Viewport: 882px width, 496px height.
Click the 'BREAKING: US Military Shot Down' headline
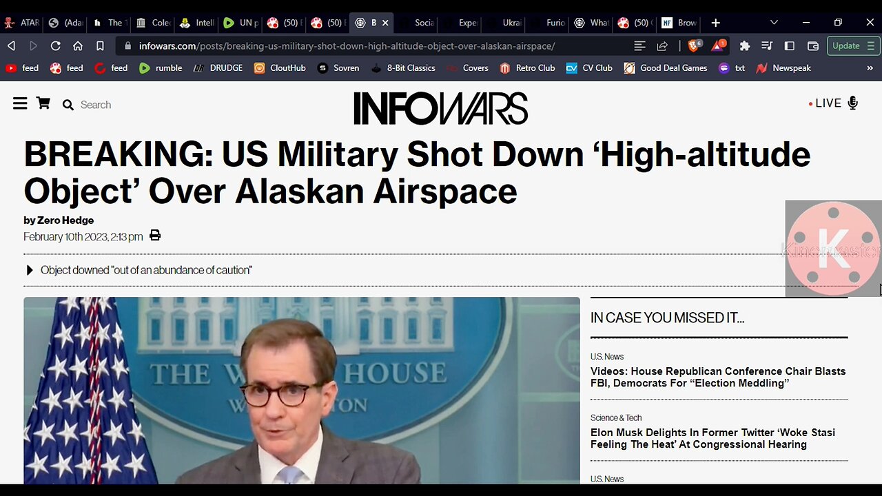[x=417, y=173]
